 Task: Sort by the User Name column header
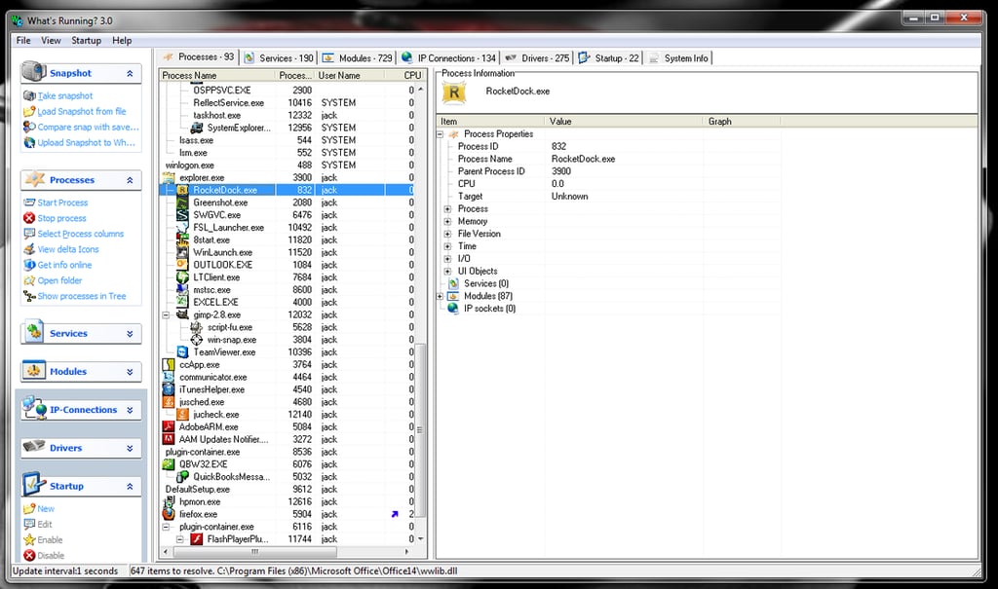pos(349,75)
